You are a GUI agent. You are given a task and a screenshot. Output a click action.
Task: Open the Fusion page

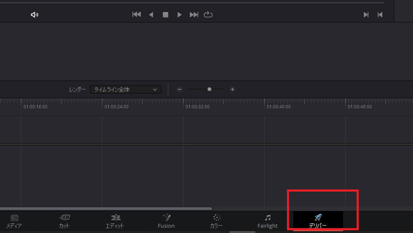[166, 221]
